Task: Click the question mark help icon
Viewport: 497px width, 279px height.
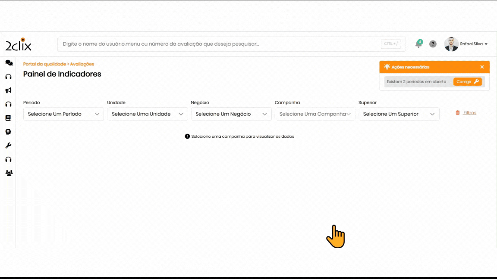Action: (433, 44)
